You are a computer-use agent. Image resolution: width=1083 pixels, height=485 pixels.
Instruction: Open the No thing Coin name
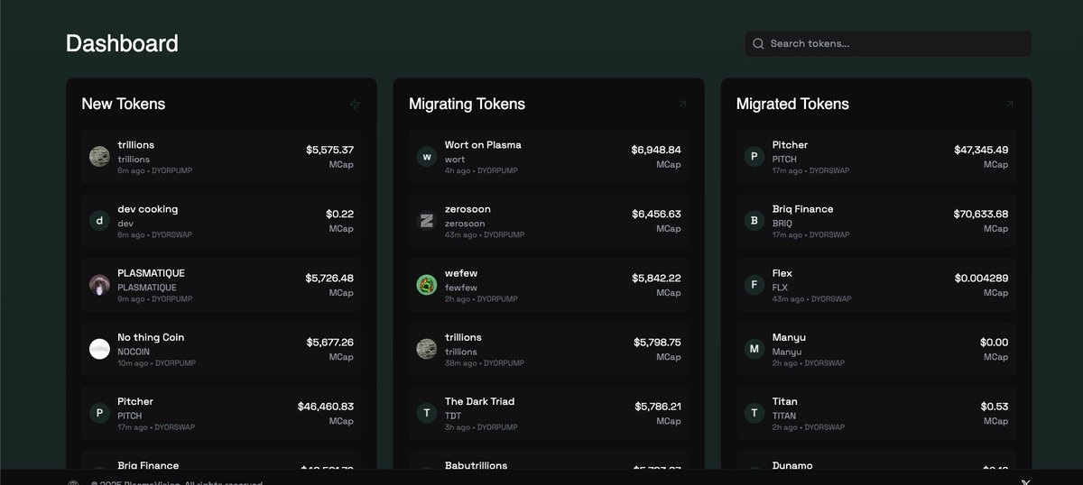coord(151,337)
